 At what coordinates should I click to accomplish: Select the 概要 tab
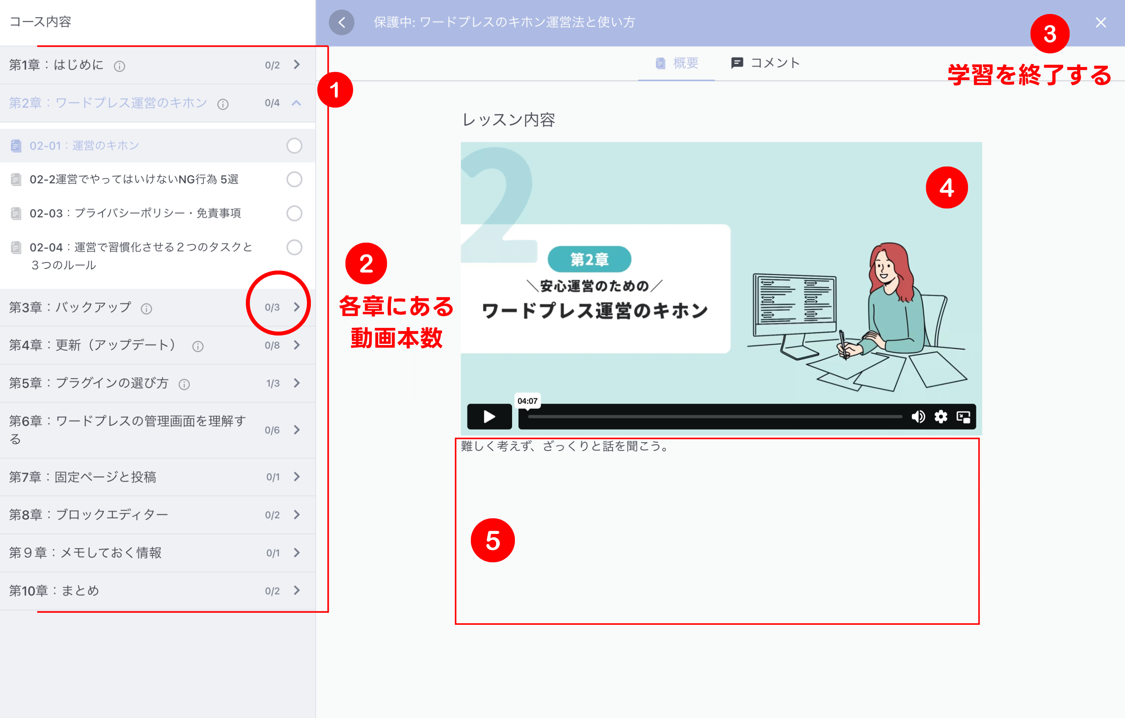(677, 63)
